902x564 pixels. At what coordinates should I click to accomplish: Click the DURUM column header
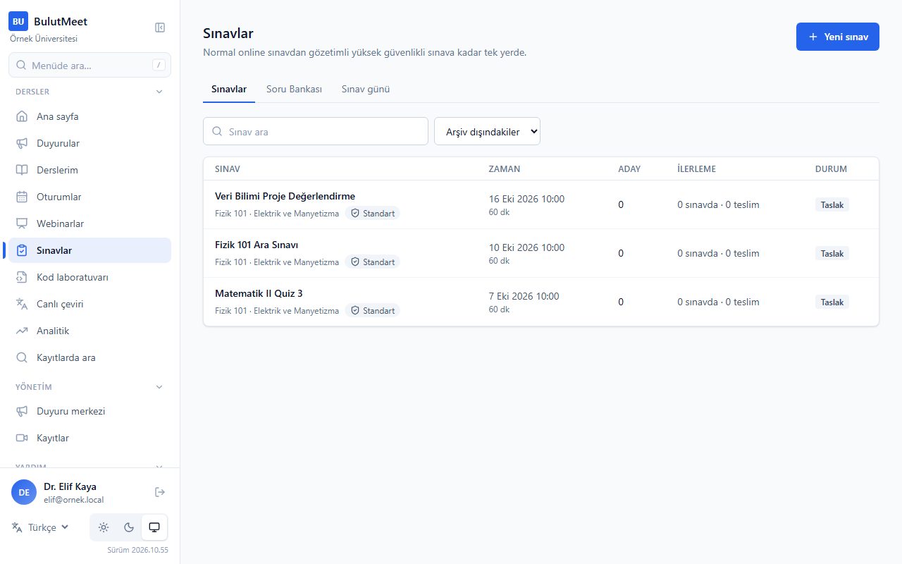pyautogui.click(x=831, y=168)
